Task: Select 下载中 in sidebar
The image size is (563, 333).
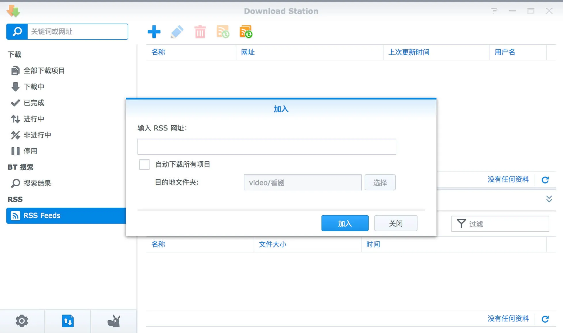Action: 34,87
